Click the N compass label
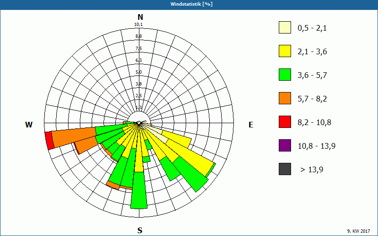The height and width of the screenshot is (236, 378). click(x=140, y=17)
